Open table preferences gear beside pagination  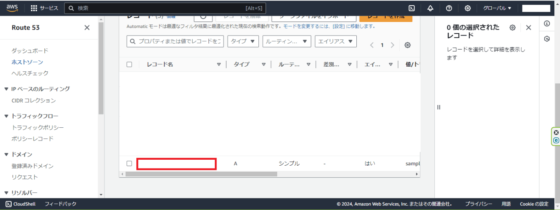(x=408, y=45)
